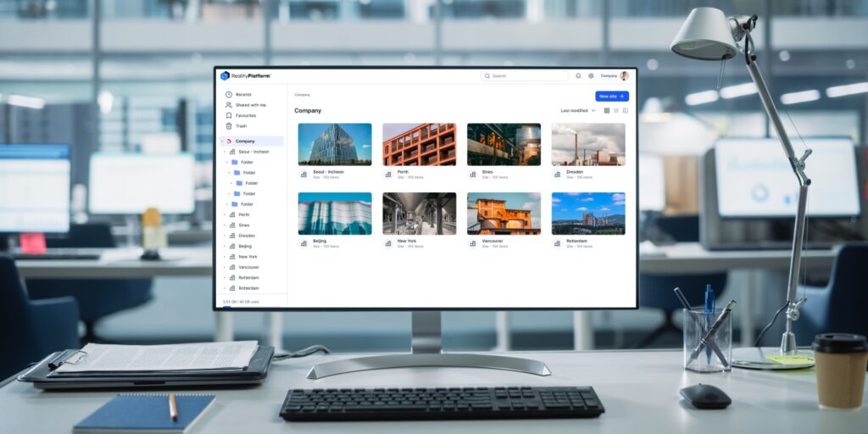The height and width of the screenshot is (434, 868).
Task: Toggle the details panel view icon
Action: (626, 110)
